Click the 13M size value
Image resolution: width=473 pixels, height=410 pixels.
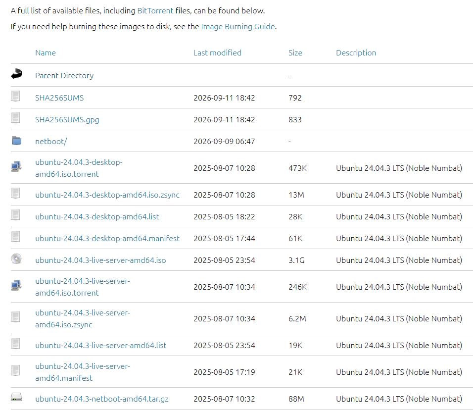[x=296, y=195]
